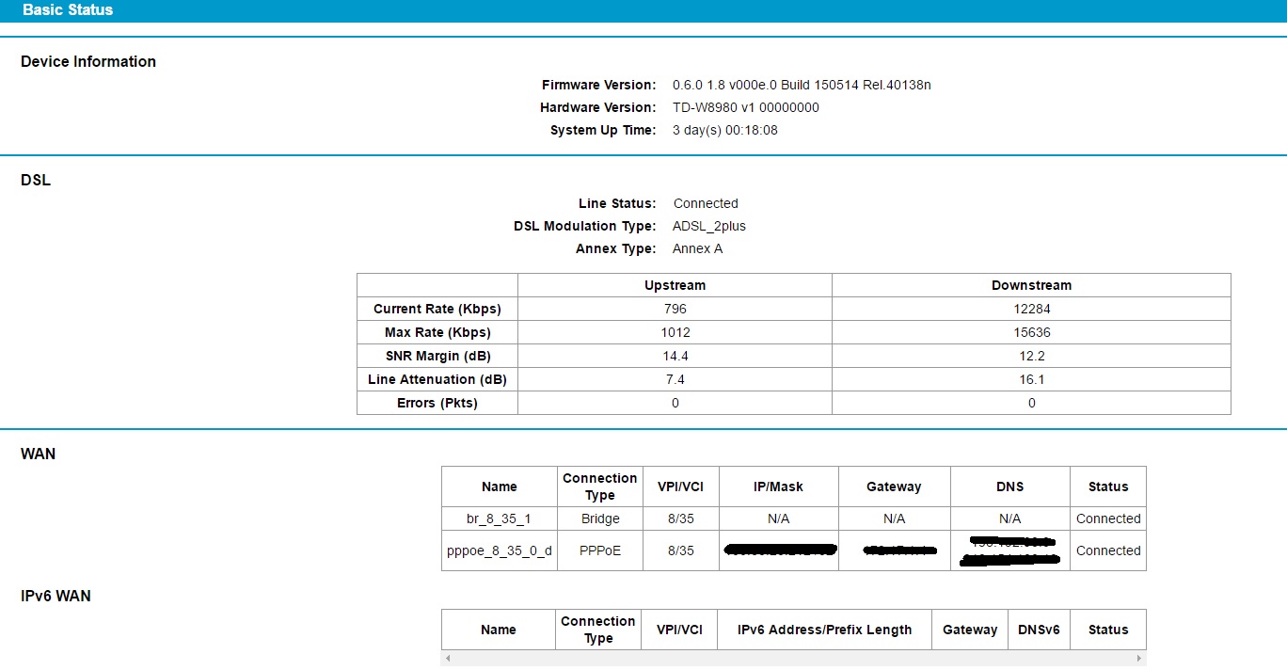Click the right scroll arrow under IPv6 WAN table

coord(1140,659)
